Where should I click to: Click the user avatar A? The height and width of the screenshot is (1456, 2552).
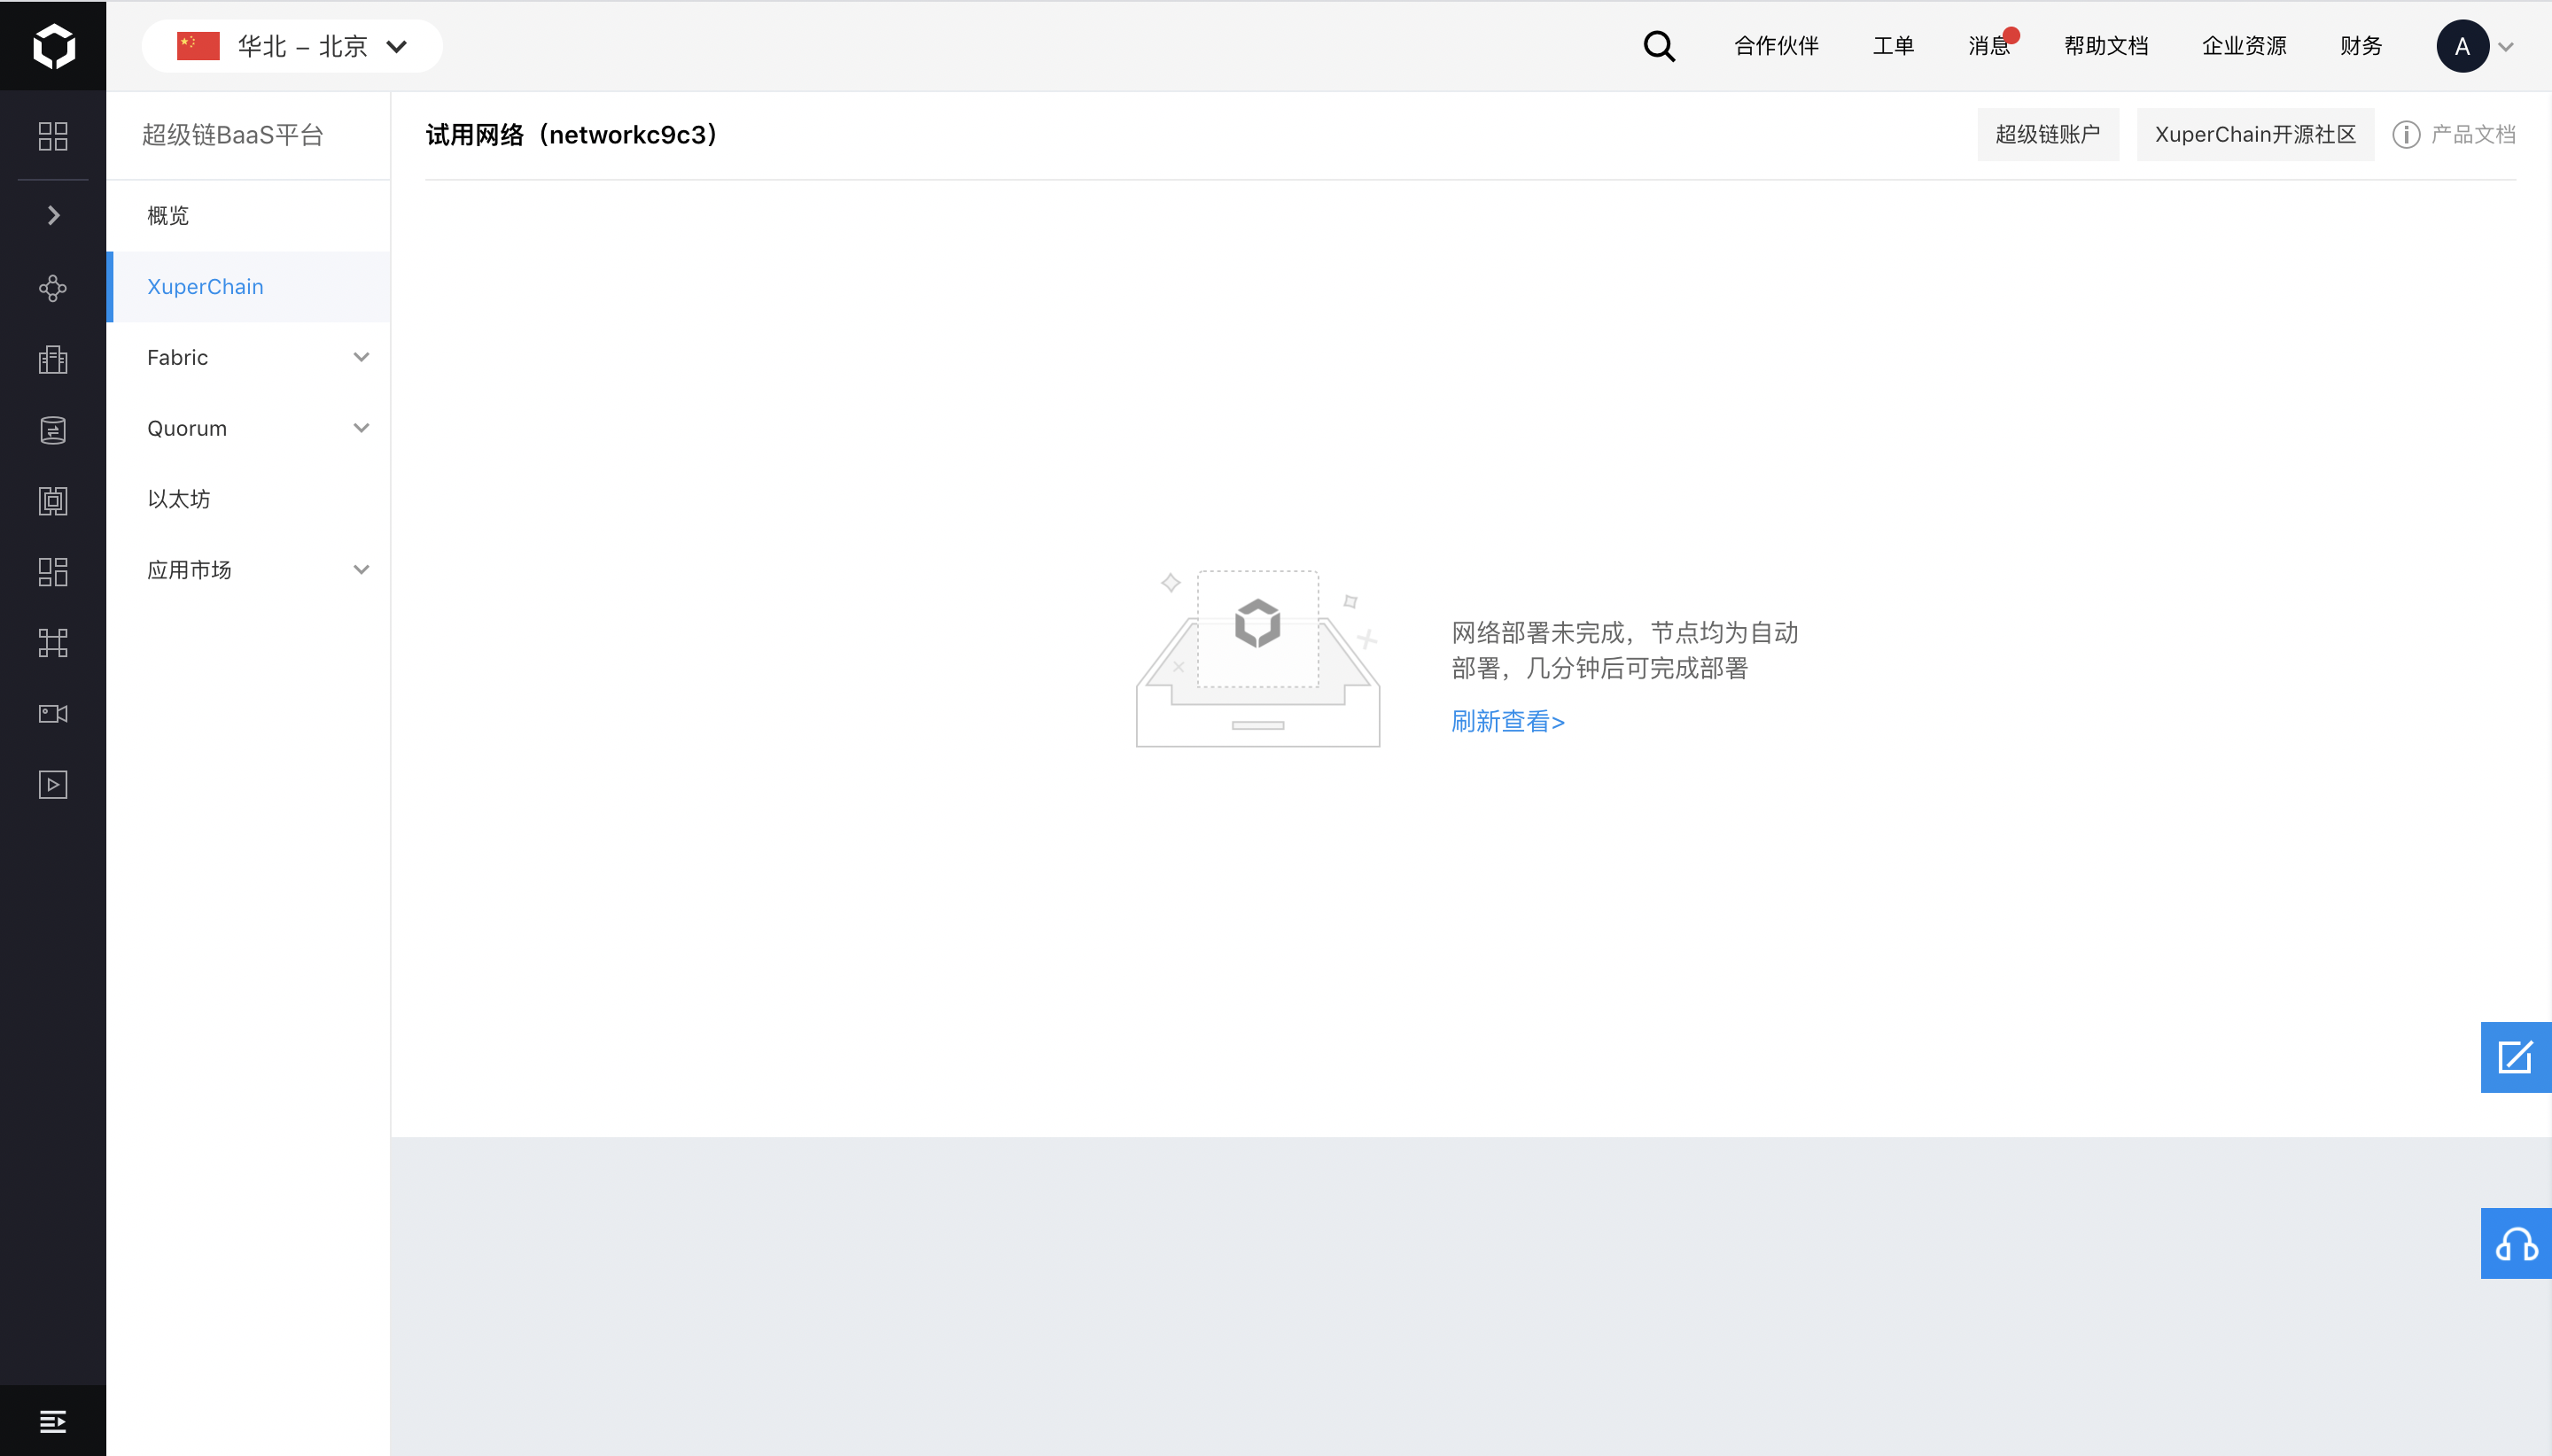tap(2462, 46)
